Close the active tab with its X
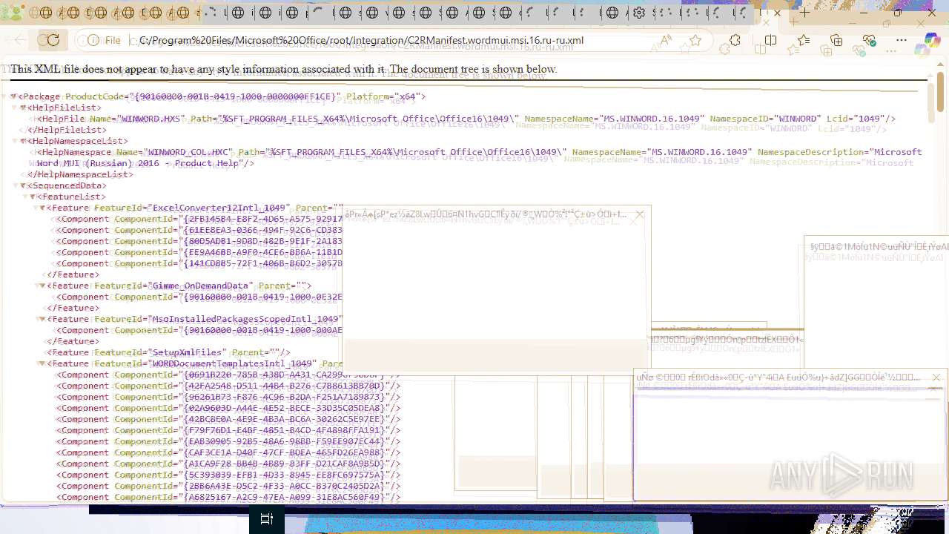This screenshot has height=534, width=949. pyautogui.click(x=776, y=13)
